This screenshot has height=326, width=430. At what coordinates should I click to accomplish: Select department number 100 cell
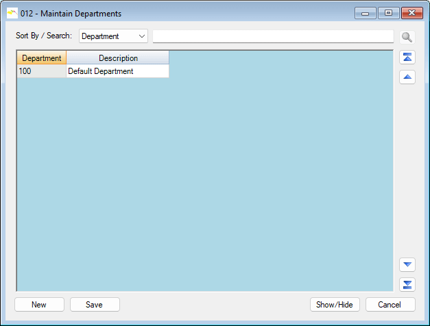tap(42, 71)
